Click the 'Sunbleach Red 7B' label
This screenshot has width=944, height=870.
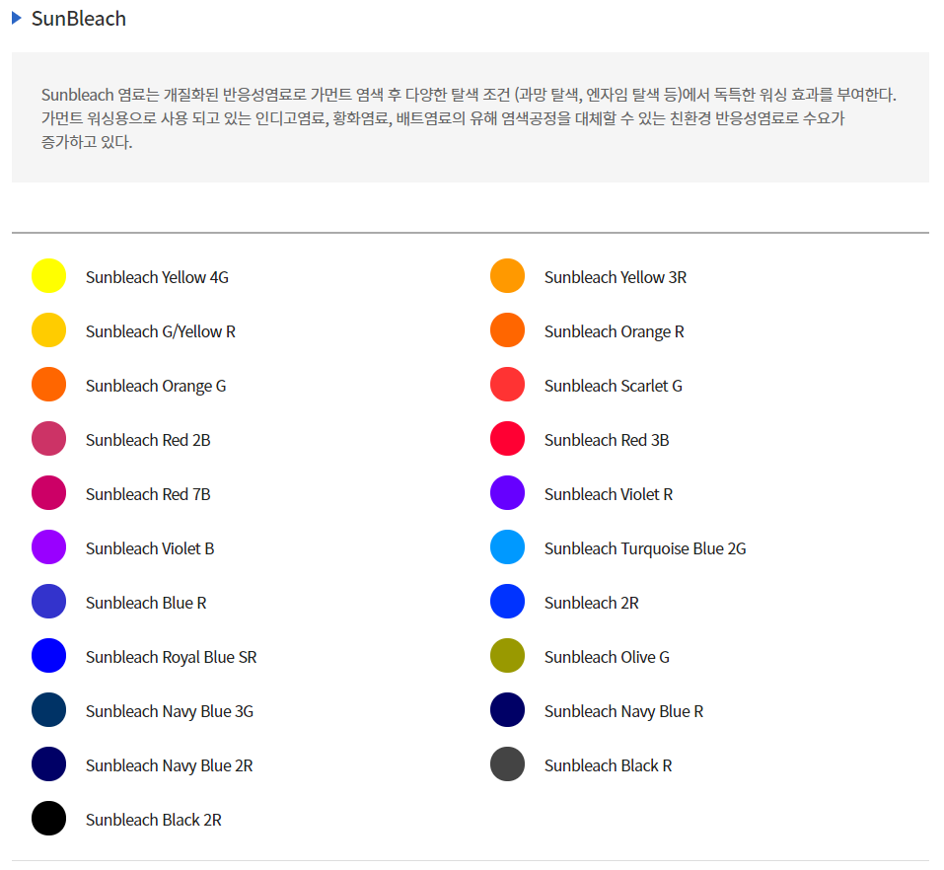click(148, 494)
